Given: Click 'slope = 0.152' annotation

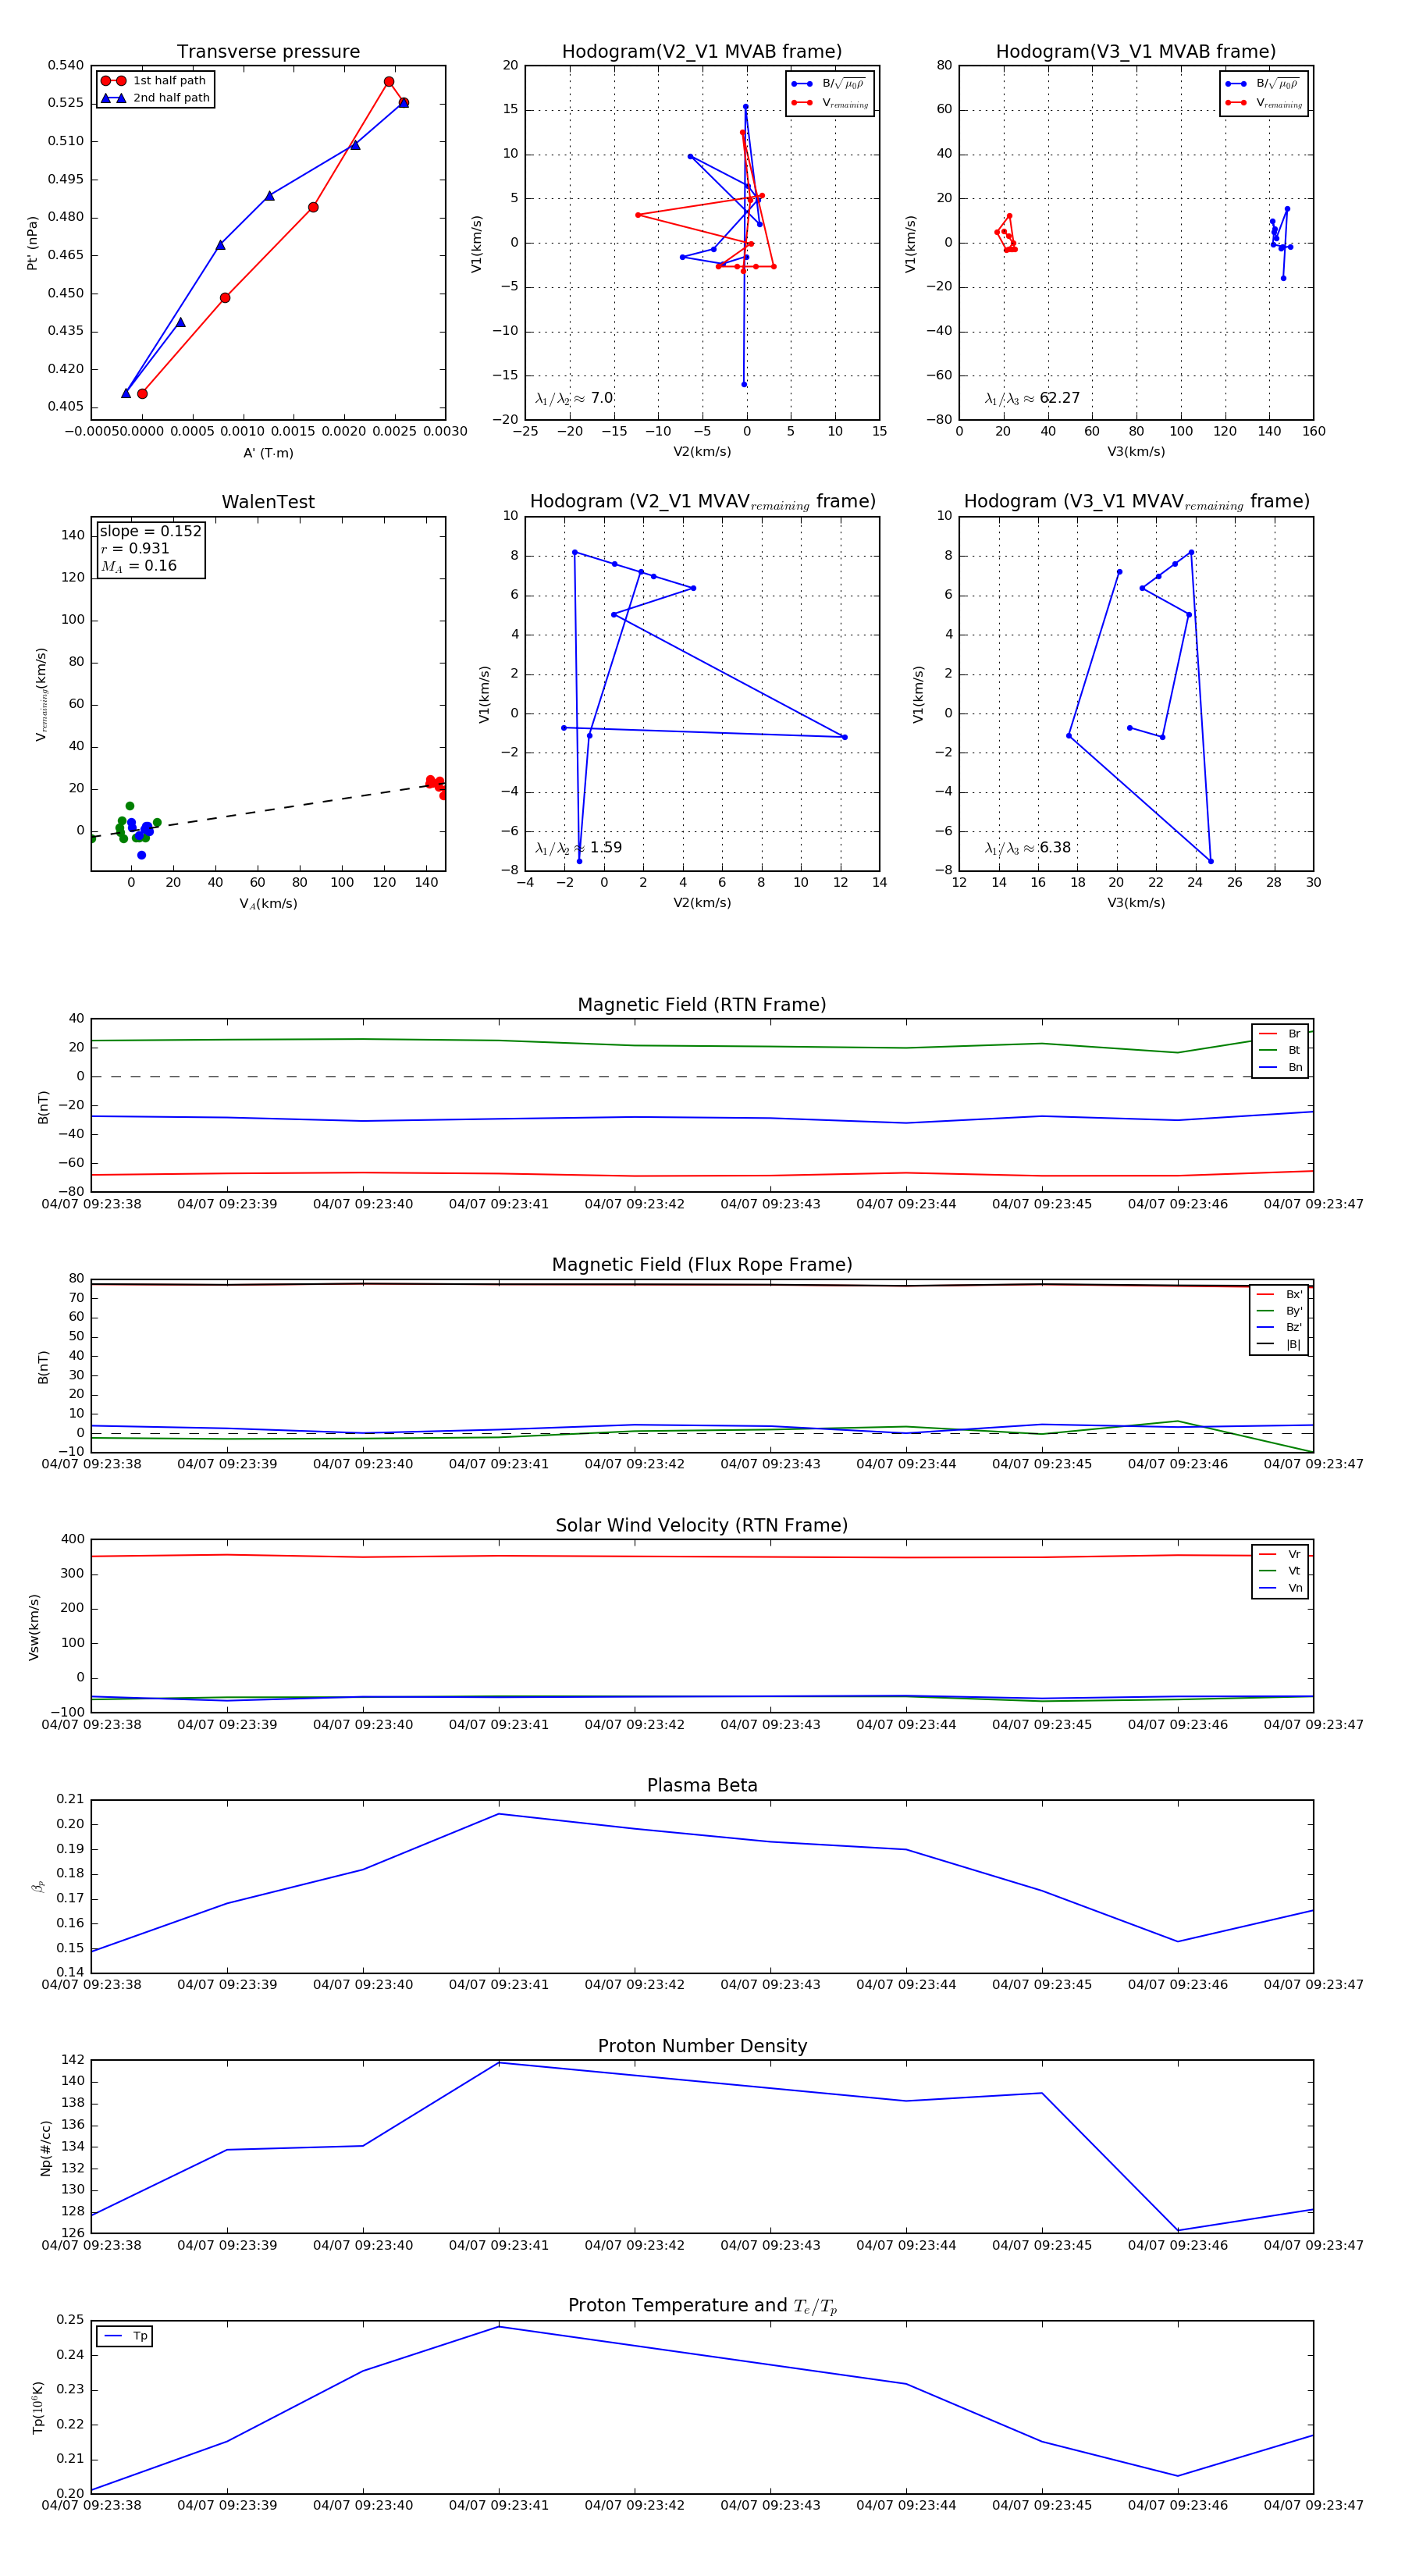Looking at the screenshot, I should pyautogui.click(x=150, y=531).
